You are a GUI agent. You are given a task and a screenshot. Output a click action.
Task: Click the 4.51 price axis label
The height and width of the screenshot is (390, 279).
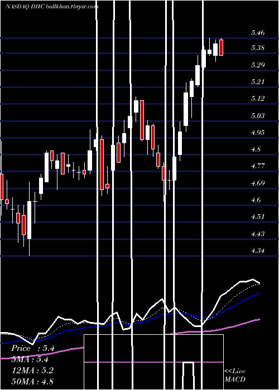click(x=258, y=217)
